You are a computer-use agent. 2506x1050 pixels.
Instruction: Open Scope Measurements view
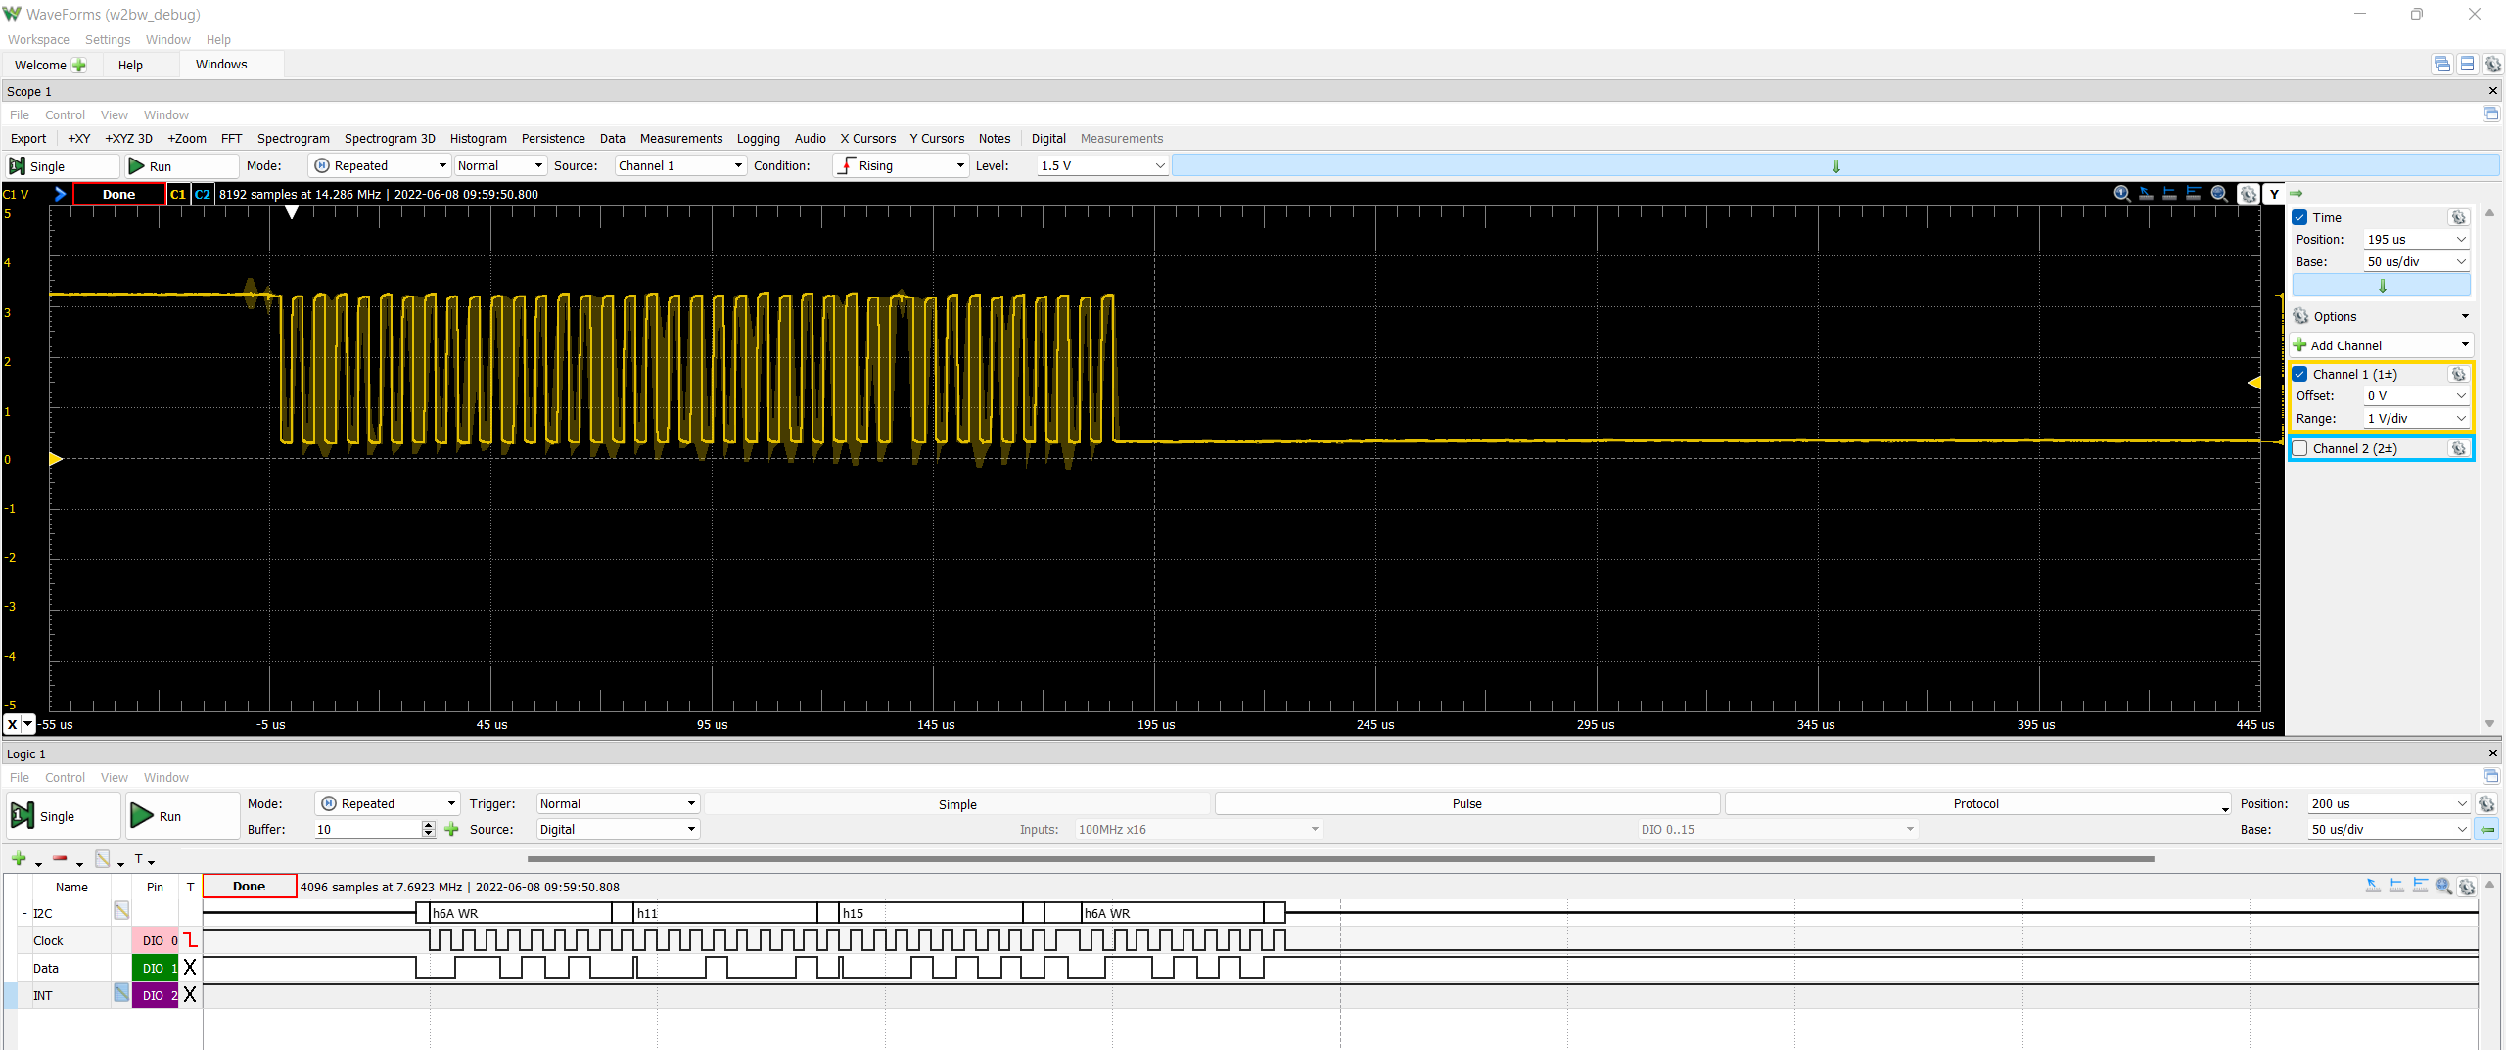pos(681,138)
